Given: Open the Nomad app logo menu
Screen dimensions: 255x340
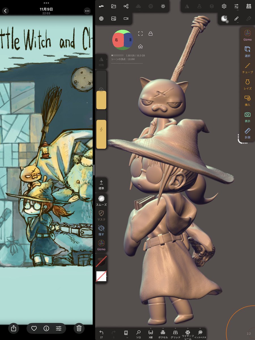Looking at the screenshot, I should (101, 6).
